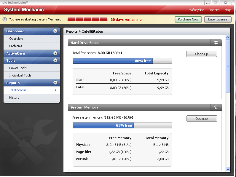Click the C: hard drive icon
This screenshot has height=177, width=236.
[78, 80]
